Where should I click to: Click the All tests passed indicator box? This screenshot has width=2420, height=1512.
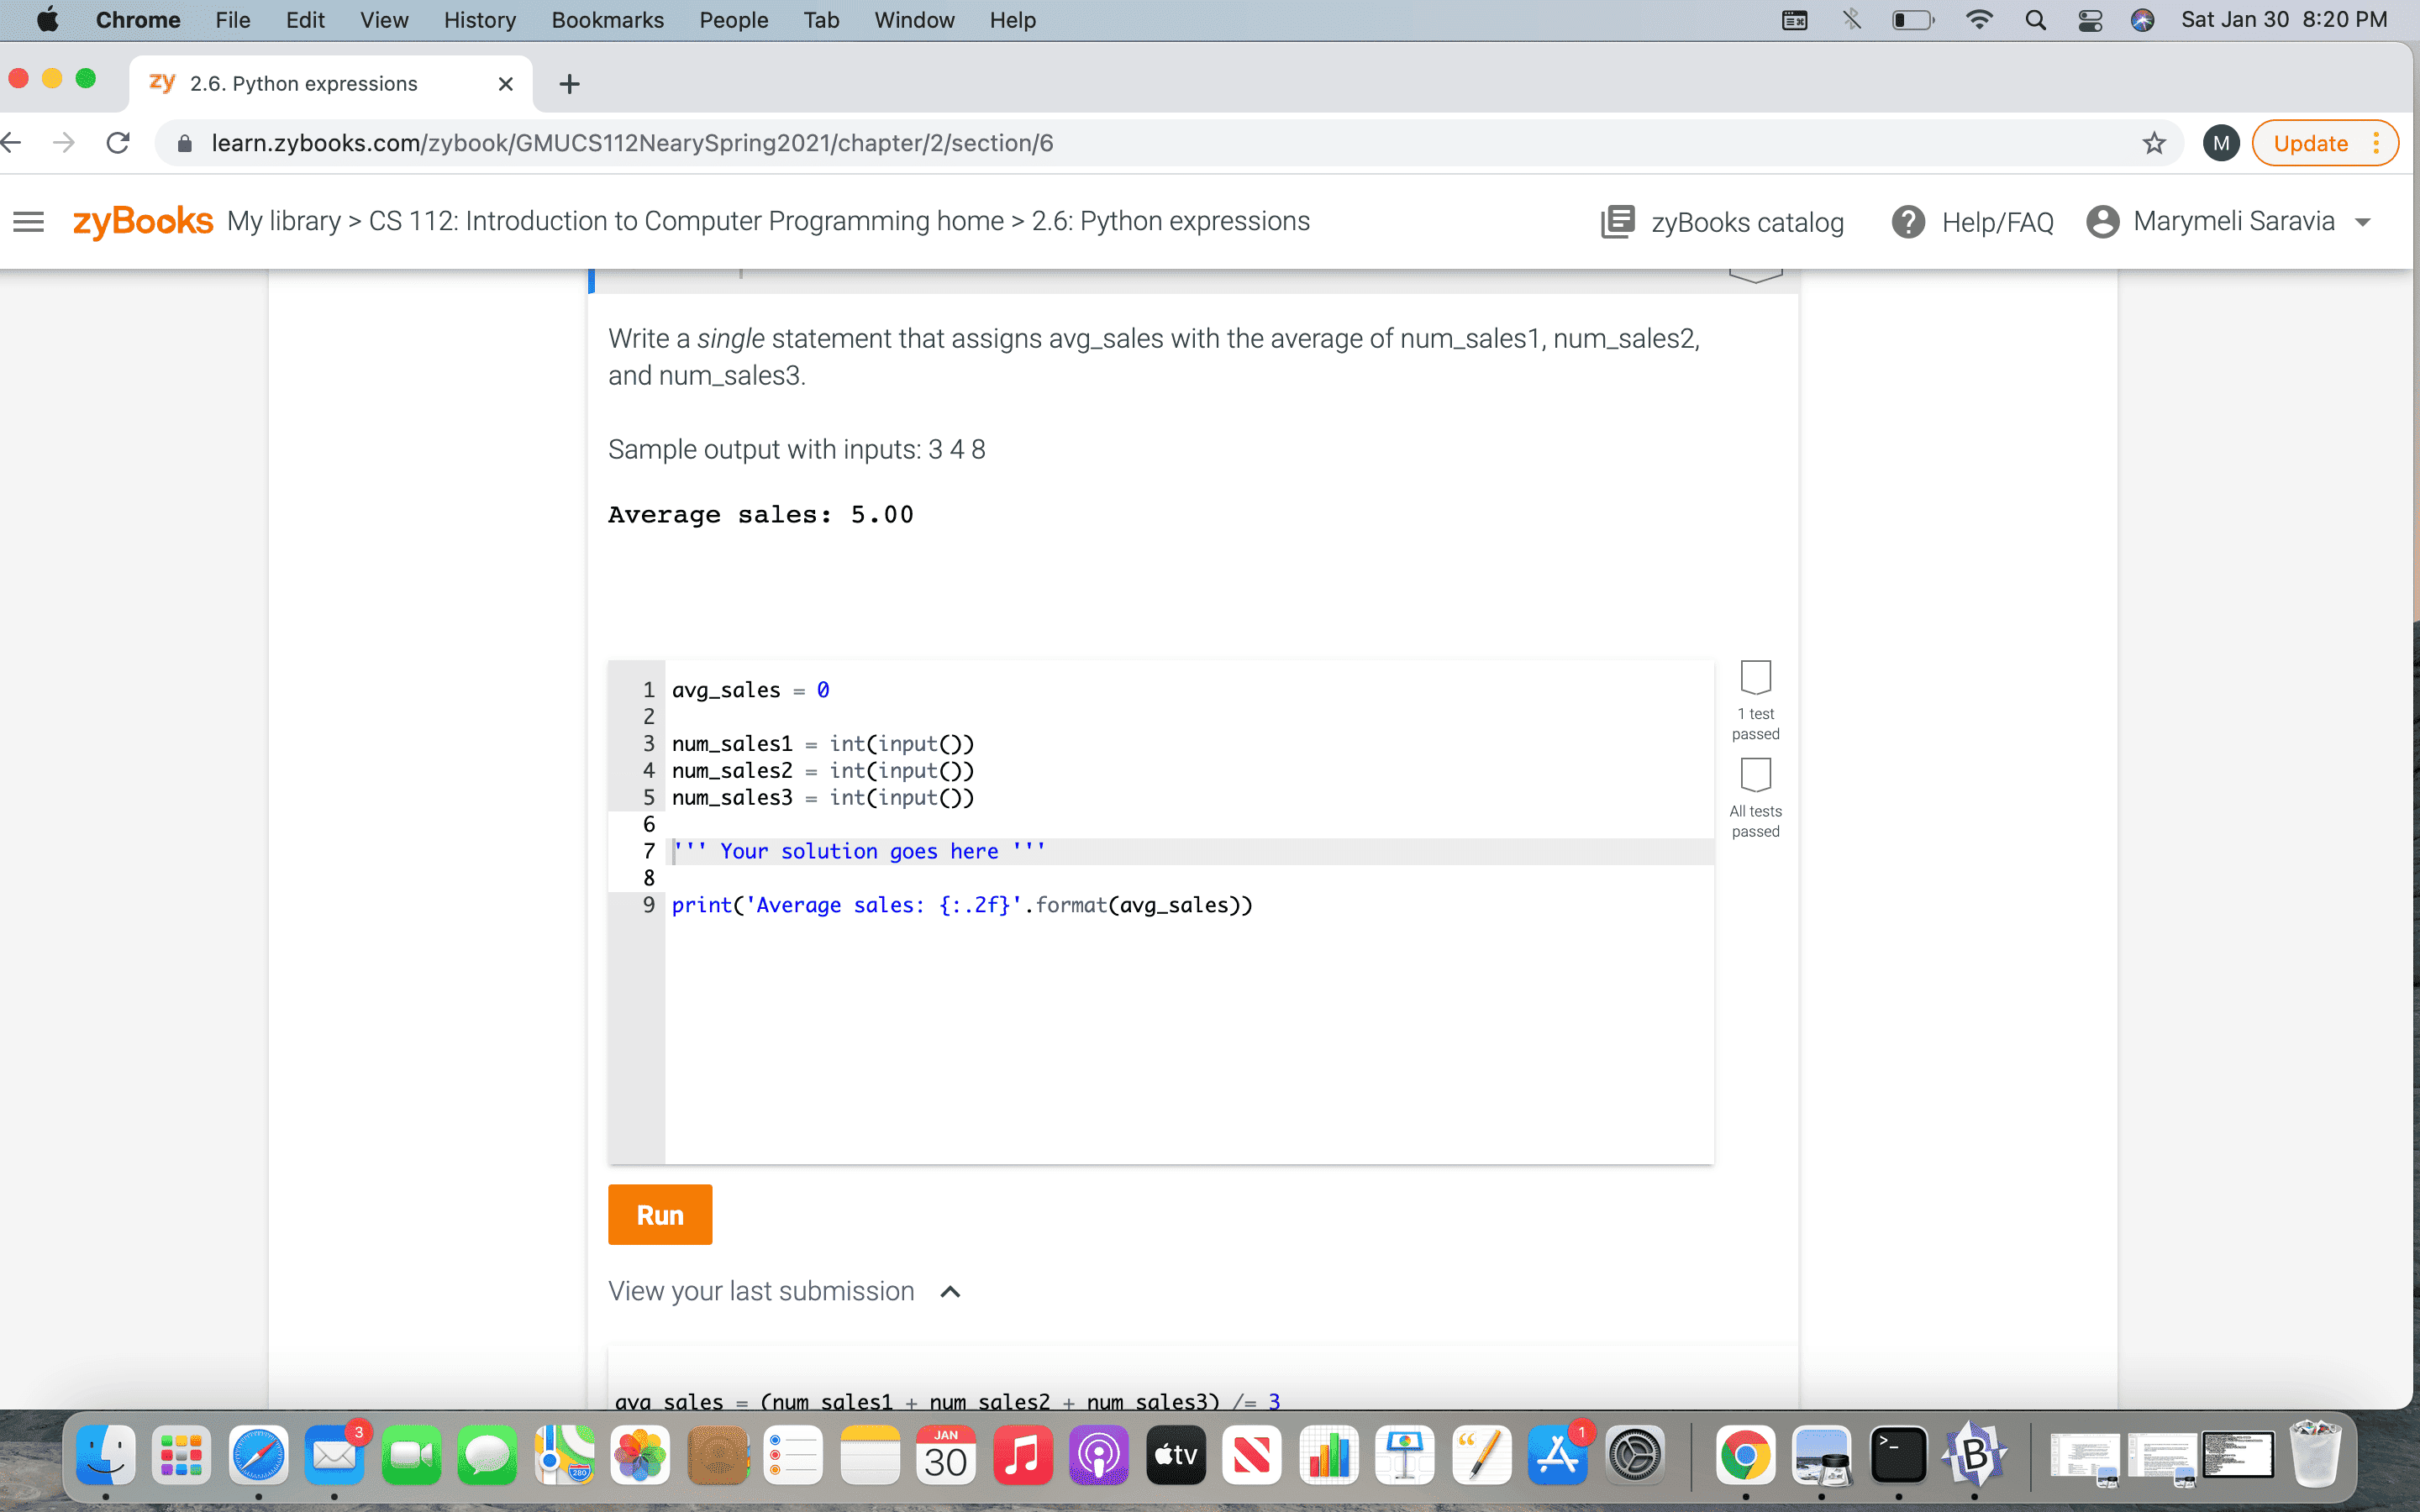[x=1755, y=774]
